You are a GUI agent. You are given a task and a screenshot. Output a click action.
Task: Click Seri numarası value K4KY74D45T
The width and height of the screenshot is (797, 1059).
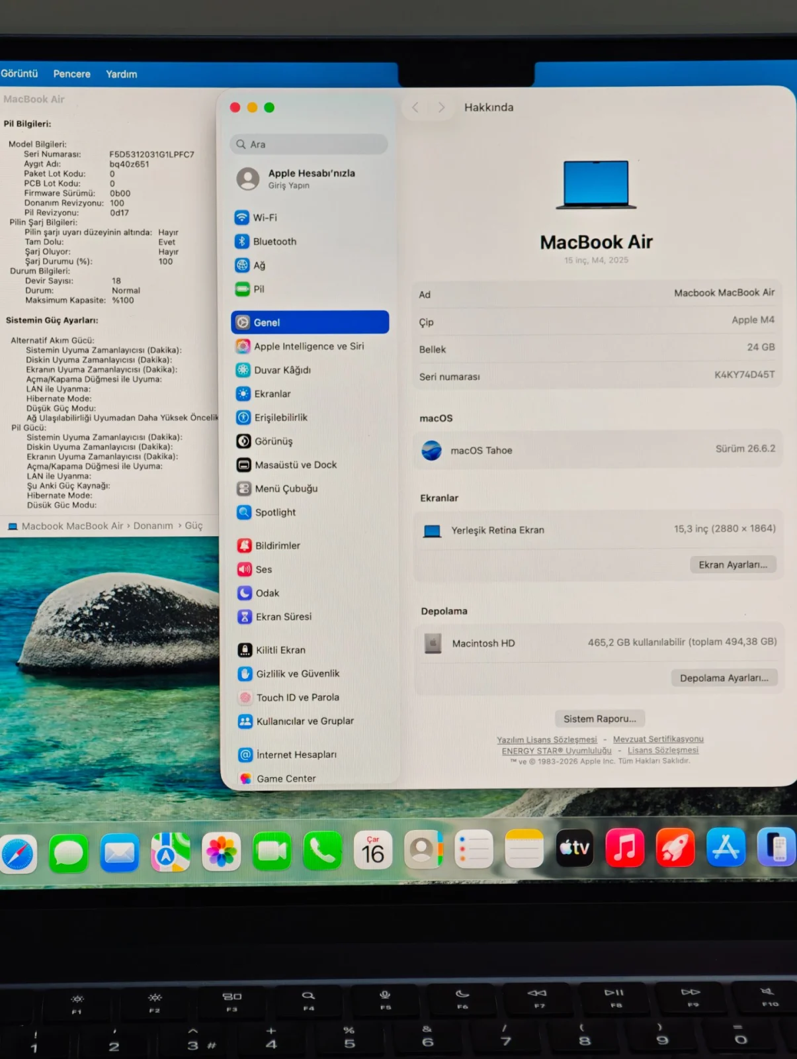pyautogui.click(x=744, y=374)
